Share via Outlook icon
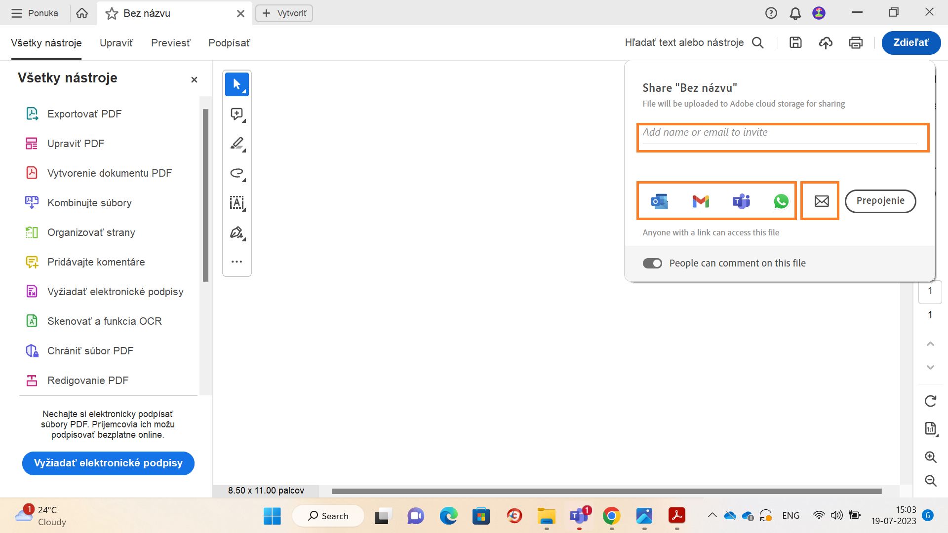This screenshot has height=533, width=948. tap(659, 201)
